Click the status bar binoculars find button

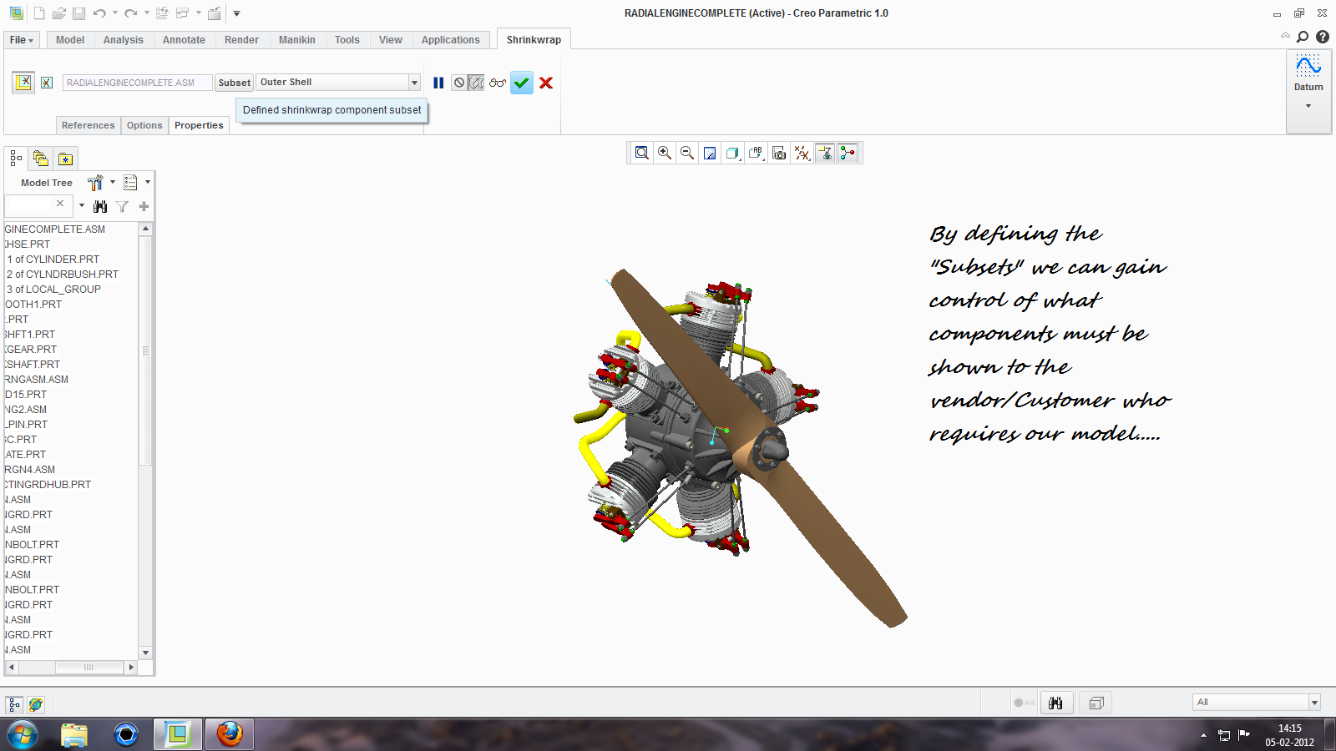click(x=1055, y=703)
